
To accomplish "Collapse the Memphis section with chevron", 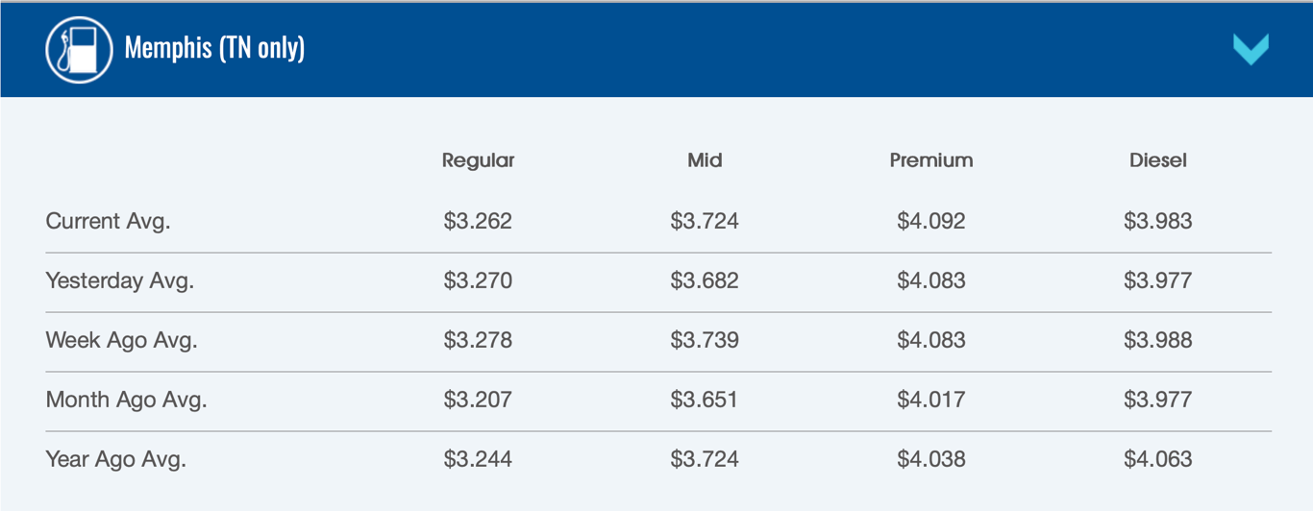I will click(1251, 49).
